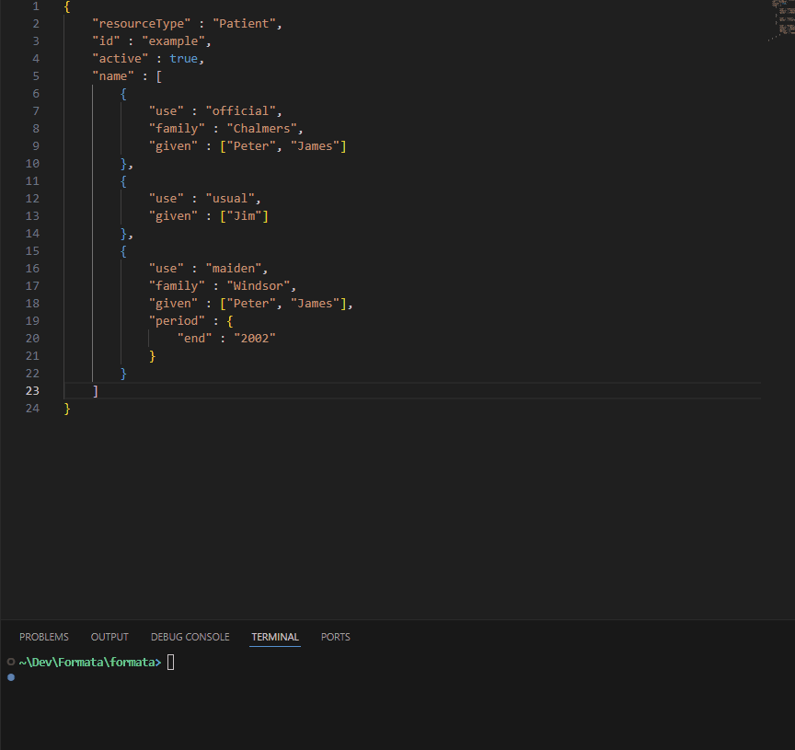Place cursor on the "Patient" value
This screenshot has width=795, height=750.
[244, 24]
